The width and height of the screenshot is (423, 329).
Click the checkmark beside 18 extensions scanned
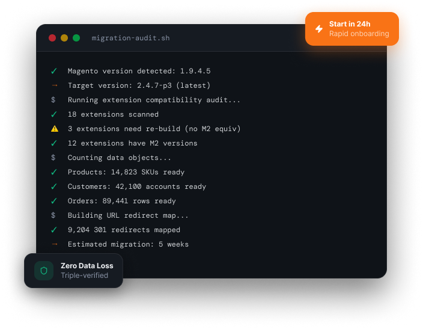point(54,114)
